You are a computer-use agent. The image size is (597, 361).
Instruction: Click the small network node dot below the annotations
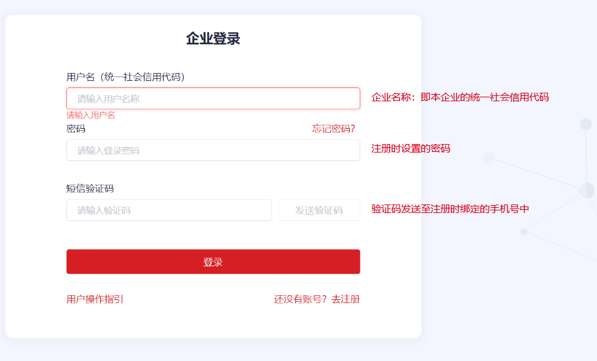click(524, 231)
